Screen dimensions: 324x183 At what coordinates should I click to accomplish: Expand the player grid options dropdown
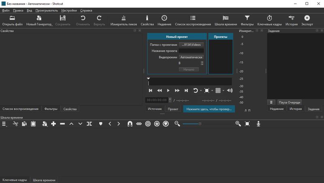(223, 91)
